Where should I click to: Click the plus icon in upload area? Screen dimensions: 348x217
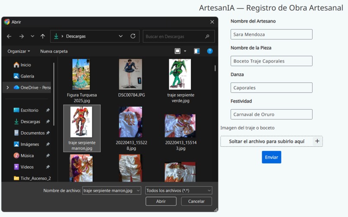317,141
